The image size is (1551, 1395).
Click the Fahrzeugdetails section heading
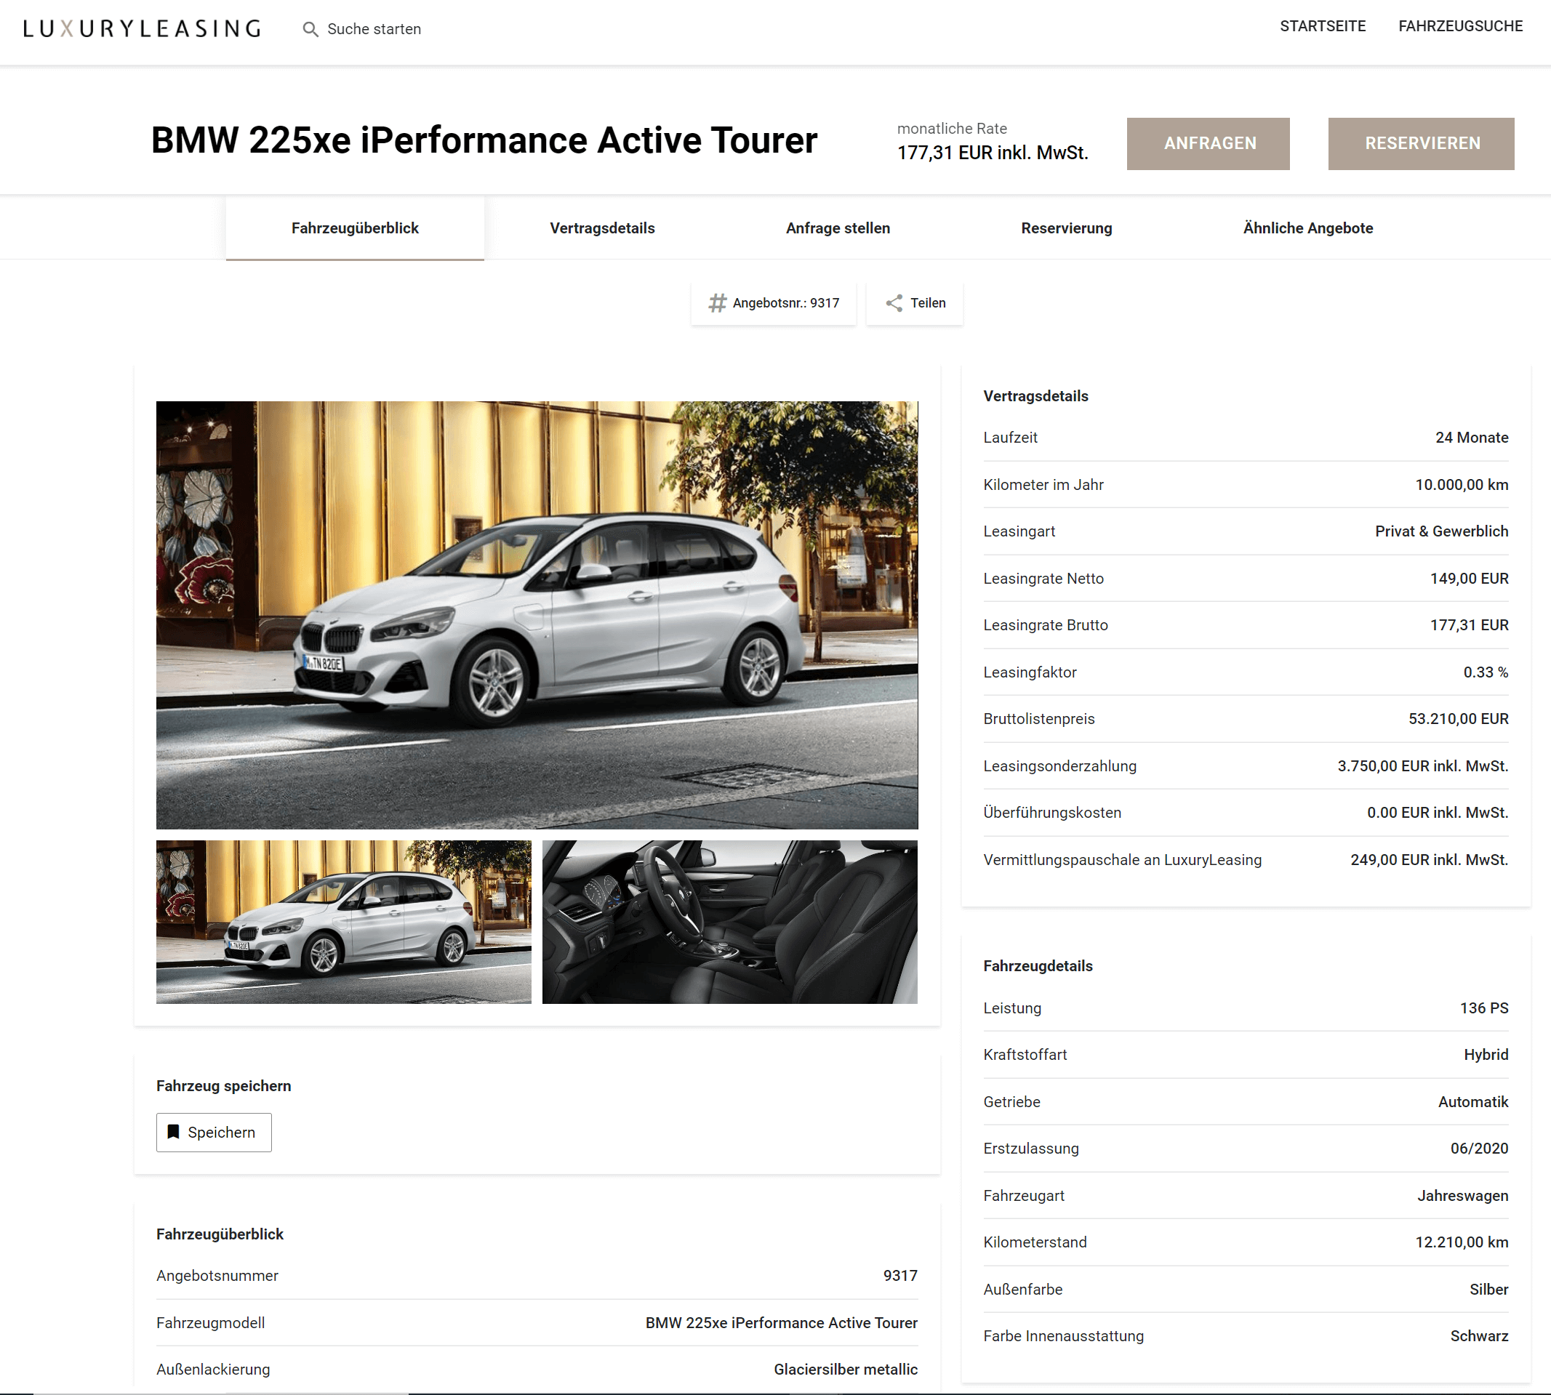point(1038,966)
